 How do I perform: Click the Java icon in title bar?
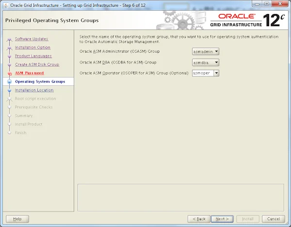point(6,5)
